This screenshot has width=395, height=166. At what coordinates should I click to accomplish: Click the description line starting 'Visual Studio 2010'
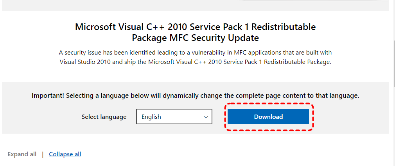(195, 62)
